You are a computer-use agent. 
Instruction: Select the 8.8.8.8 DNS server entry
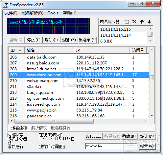click(123, 41)
